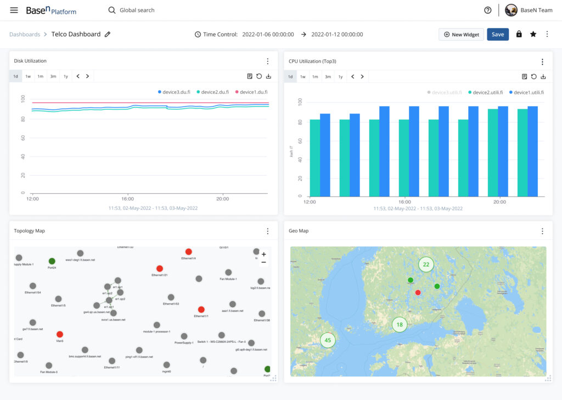The image size is (562, 400).
Task: Toggle device3.utili.fi legend series visibility
Action: pyautogui.click(x=445, y=92)
